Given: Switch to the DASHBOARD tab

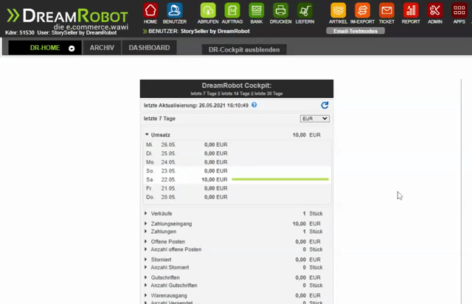Looking at the screenshot, I should [149, 48].
